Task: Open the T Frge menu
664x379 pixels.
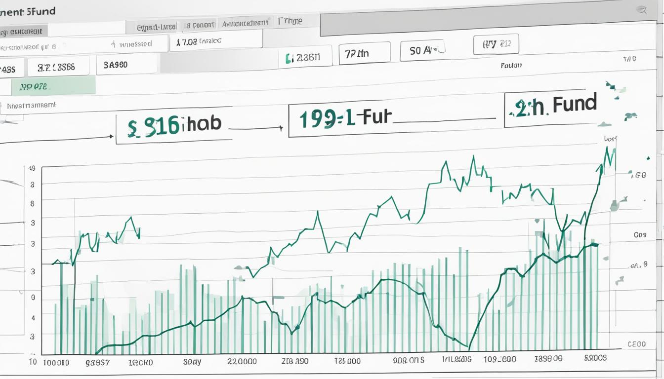Action: pos(291,21)
